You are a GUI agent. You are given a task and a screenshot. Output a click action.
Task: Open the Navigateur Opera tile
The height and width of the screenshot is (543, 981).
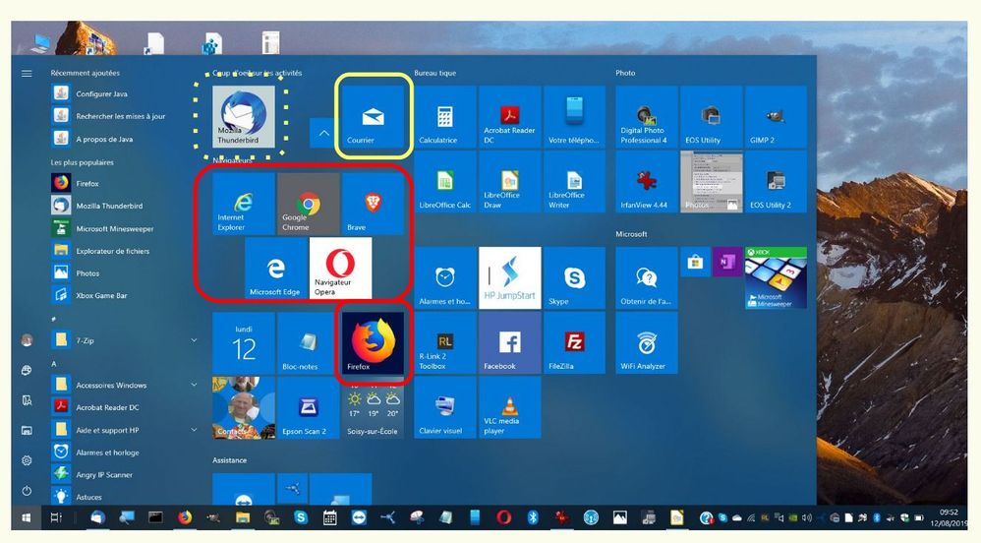[340, 268]
